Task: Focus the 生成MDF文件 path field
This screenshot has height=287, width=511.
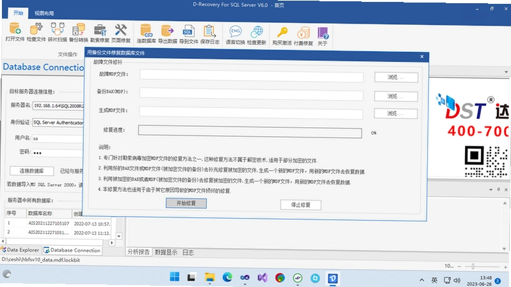Action: (251, 112)
